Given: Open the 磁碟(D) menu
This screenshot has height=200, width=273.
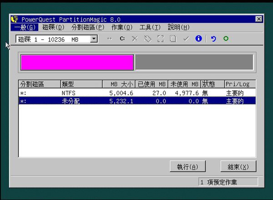Looking at the screenshot, I should (53, 27).
